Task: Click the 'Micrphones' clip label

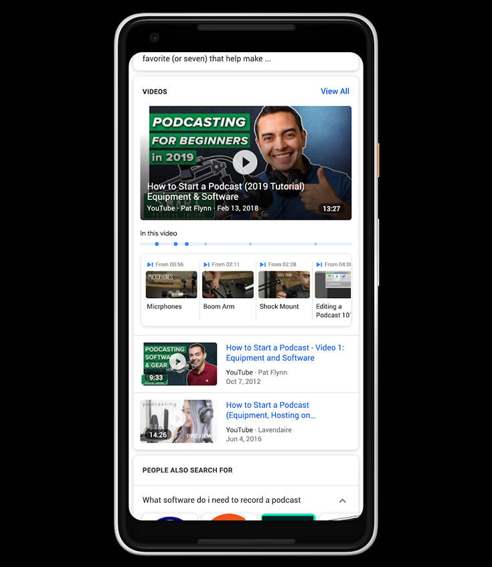Action: tap(164, 307)
